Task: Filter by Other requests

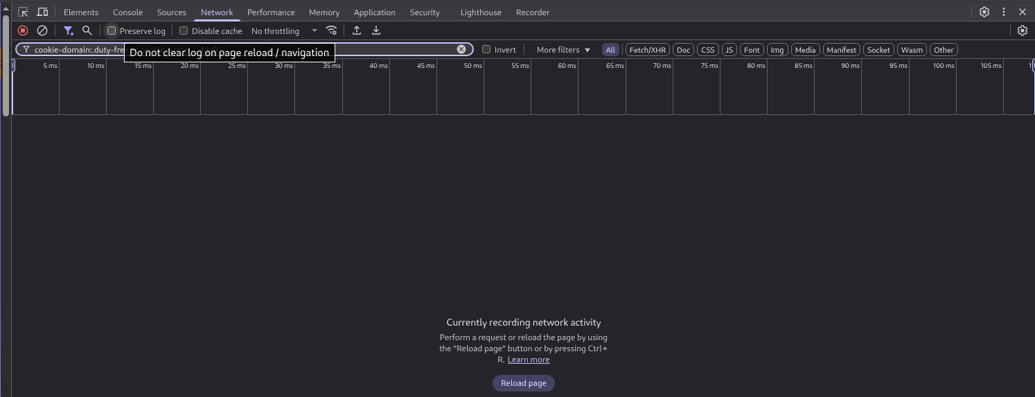Action: pos(944,50)
